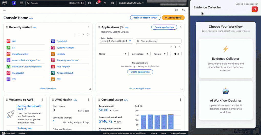261x135 pixels.
Task: Open the notifications bell
Action: (x=97, y=3)
